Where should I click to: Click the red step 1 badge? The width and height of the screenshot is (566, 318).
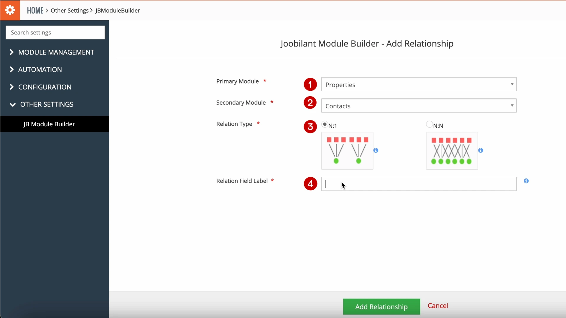310,85
